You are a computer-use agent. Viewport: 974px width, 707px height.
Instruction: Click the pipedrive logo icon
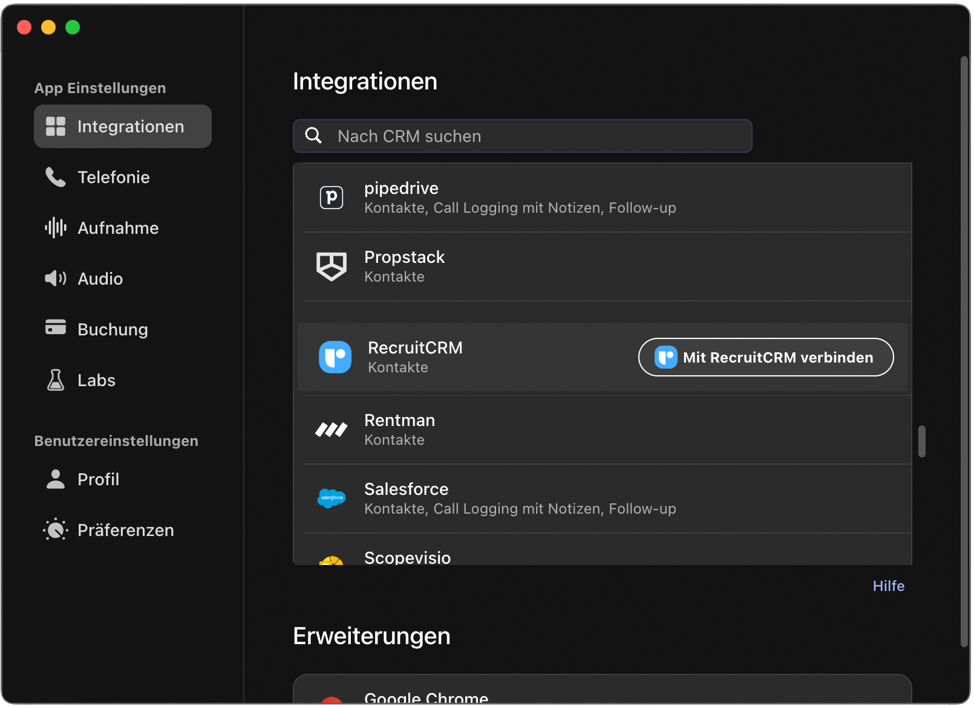(332, 198)
